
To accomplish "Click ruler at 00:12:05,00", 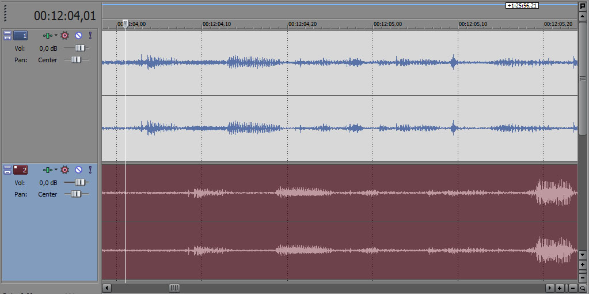I will click(x=387, y=24).
